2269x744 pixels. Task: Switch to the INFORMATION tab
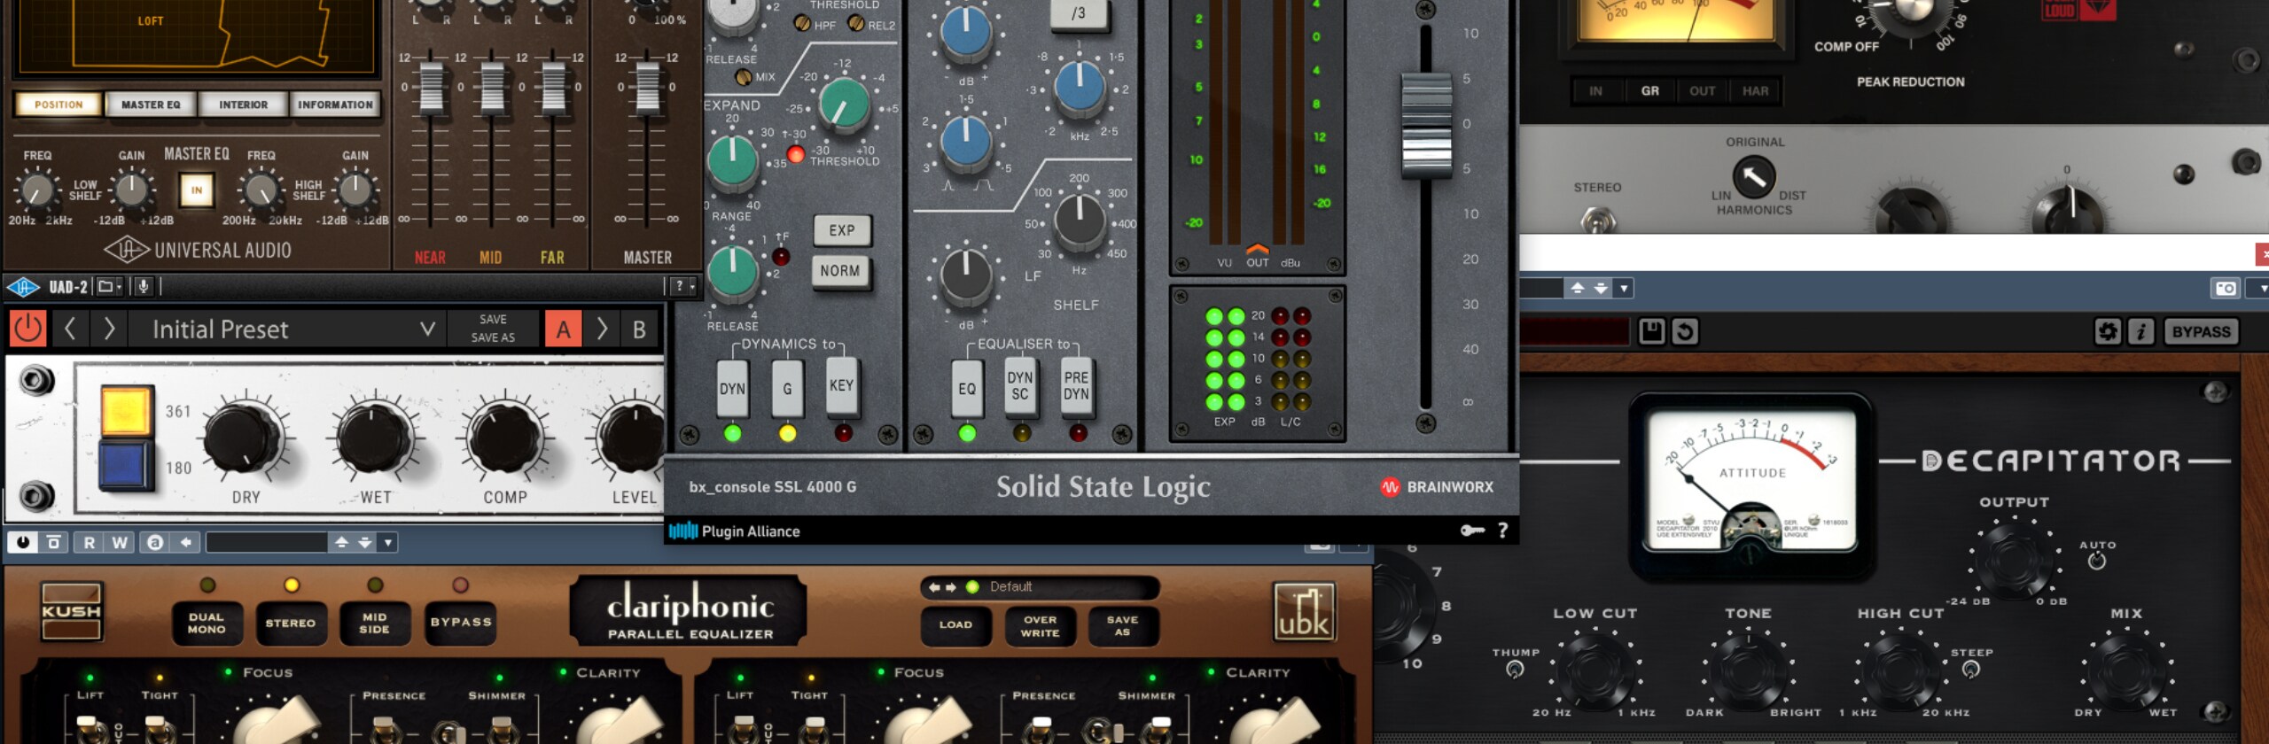tap(335, 105)
